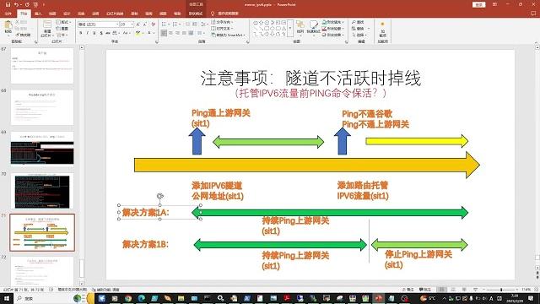Switch to Normal view in the status bar
This screenshot has height=304, width=540.
click(x=442, y=290)
